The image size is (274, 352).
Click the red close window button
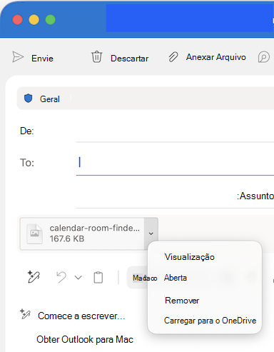click(x=18, y=19)
